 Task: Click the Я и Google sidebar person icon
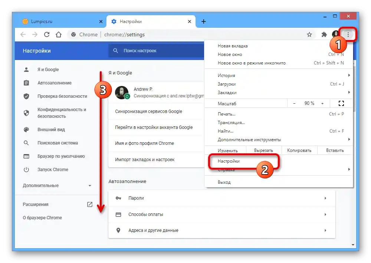(x=26, y=70)
